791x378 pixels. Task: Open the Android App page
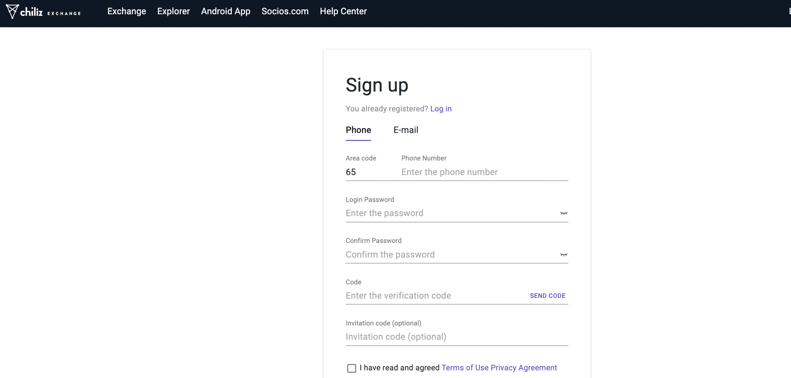(x=225, y=11)
